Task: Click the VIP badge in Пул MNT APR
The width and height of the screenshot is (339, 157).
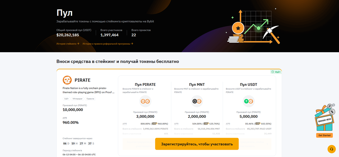Action: coord(206,124)
